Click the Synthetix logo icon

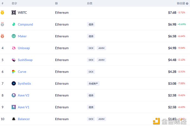click(x=14, y=84)
